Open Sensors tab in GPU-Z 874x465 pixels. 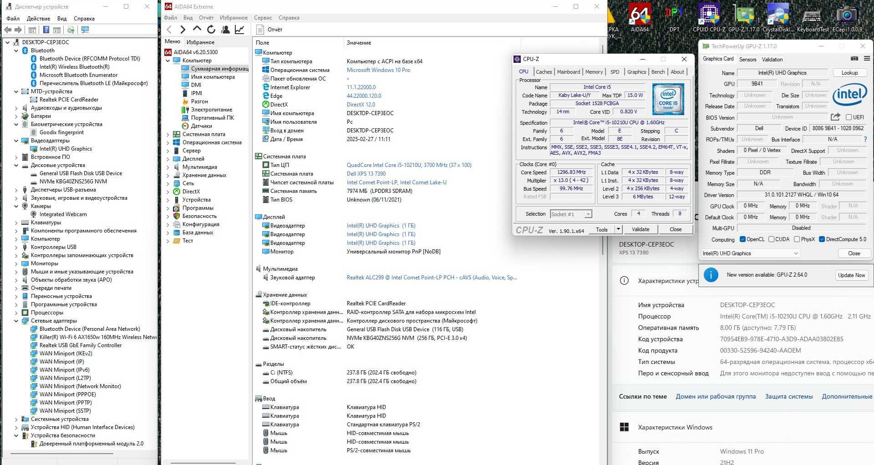pyautogui.click(x=747, y=60)
